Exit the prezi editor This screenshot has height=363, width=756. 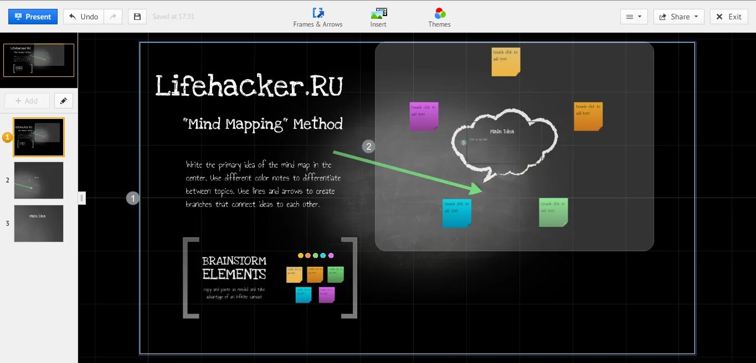pyautogui.click(x=729, y=17)
